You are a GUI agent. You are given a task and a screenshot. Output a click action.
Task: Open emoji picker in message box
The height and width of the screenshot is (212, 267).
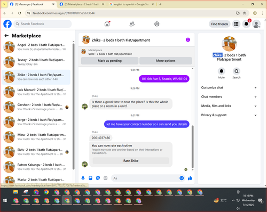pos(182,178)
